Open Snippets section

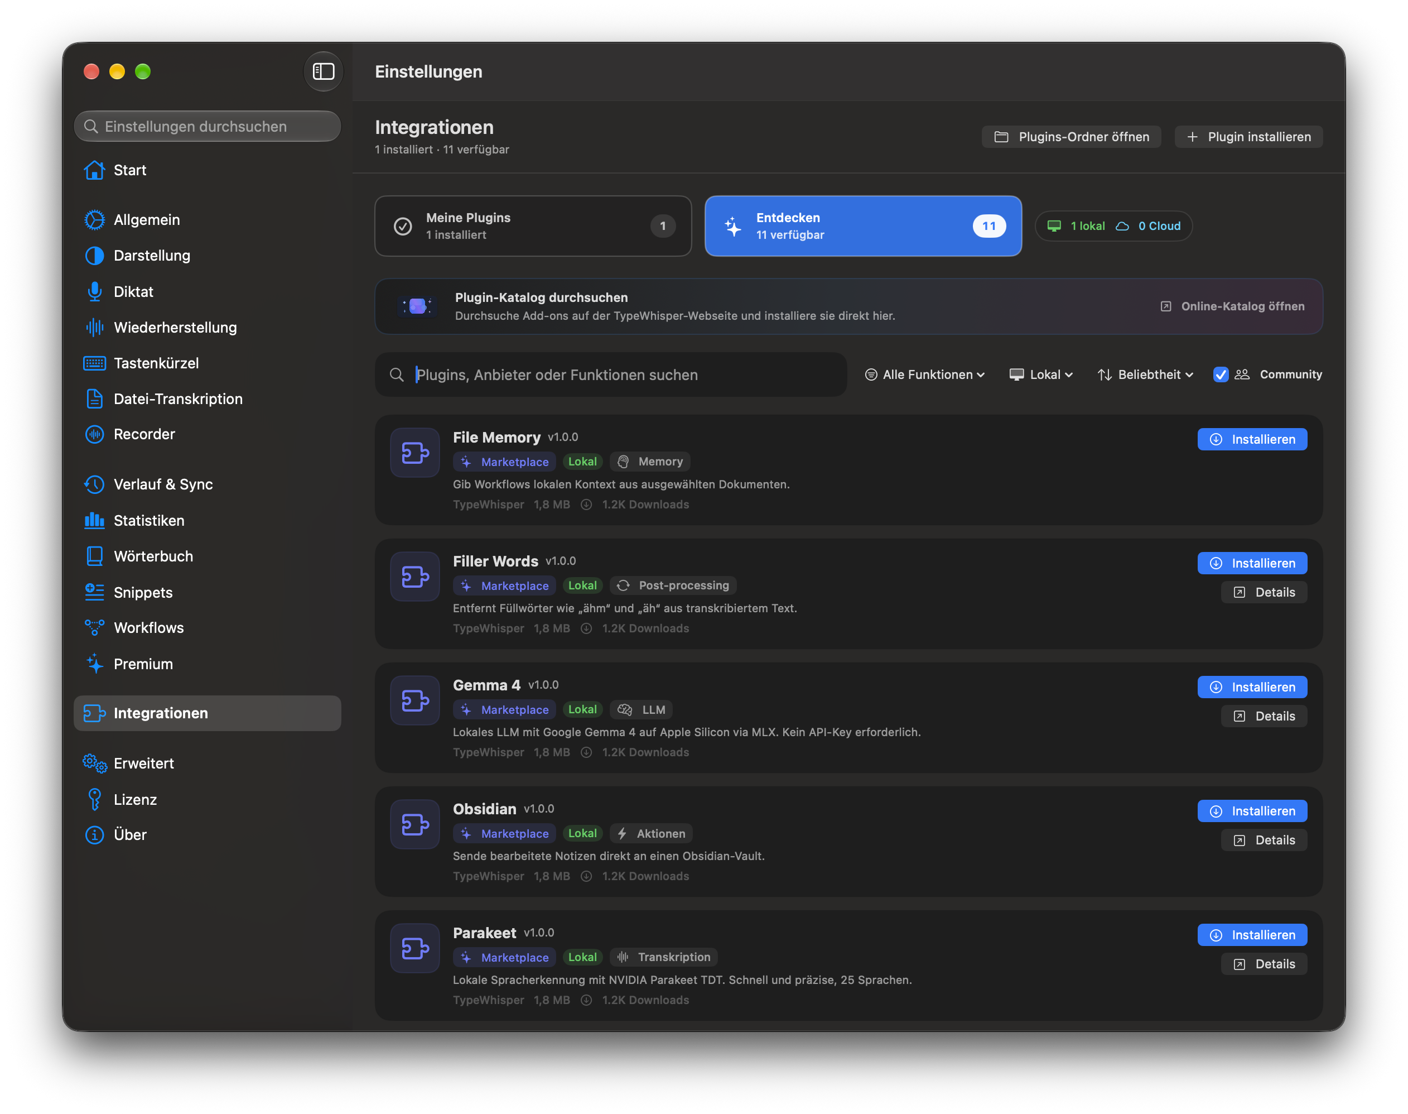click(206, 592)
